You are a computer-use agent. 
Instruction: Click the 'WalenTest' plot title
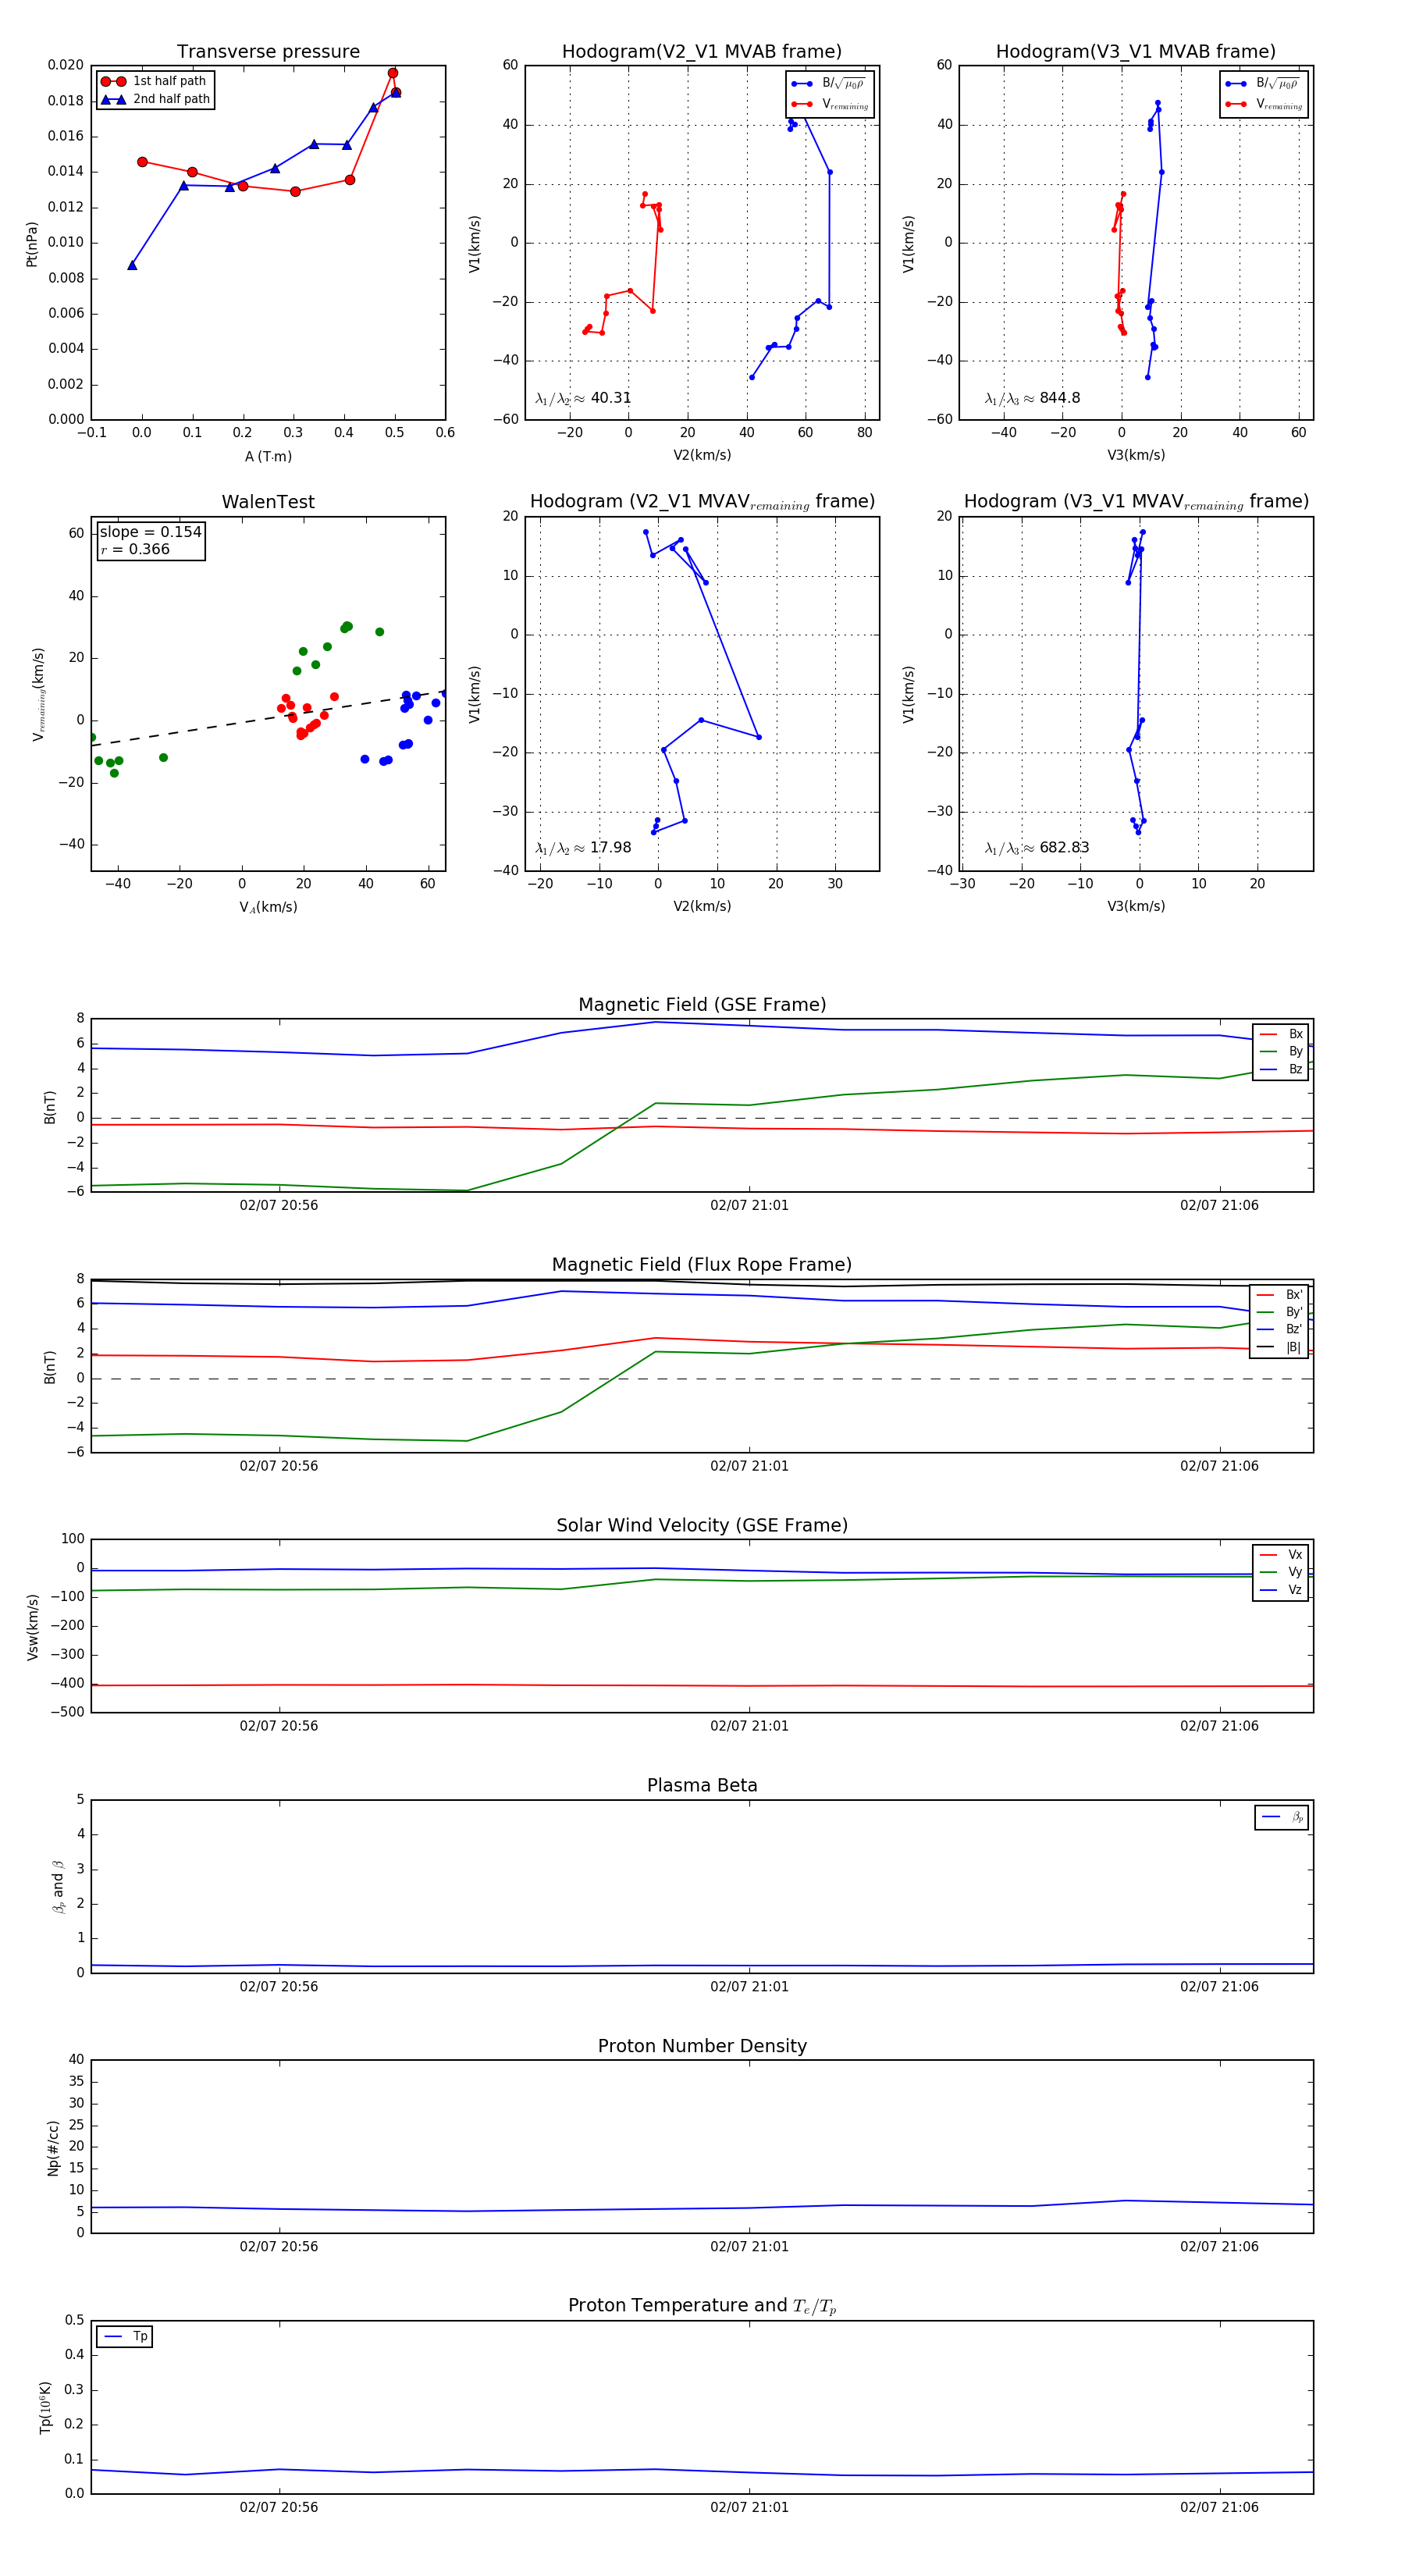pos(268,502)
